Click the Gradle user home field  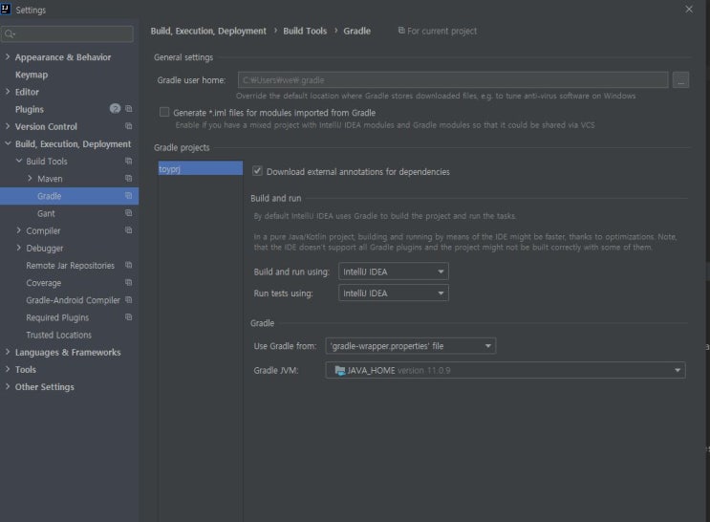pyautogui.click(x=453, y=80)
